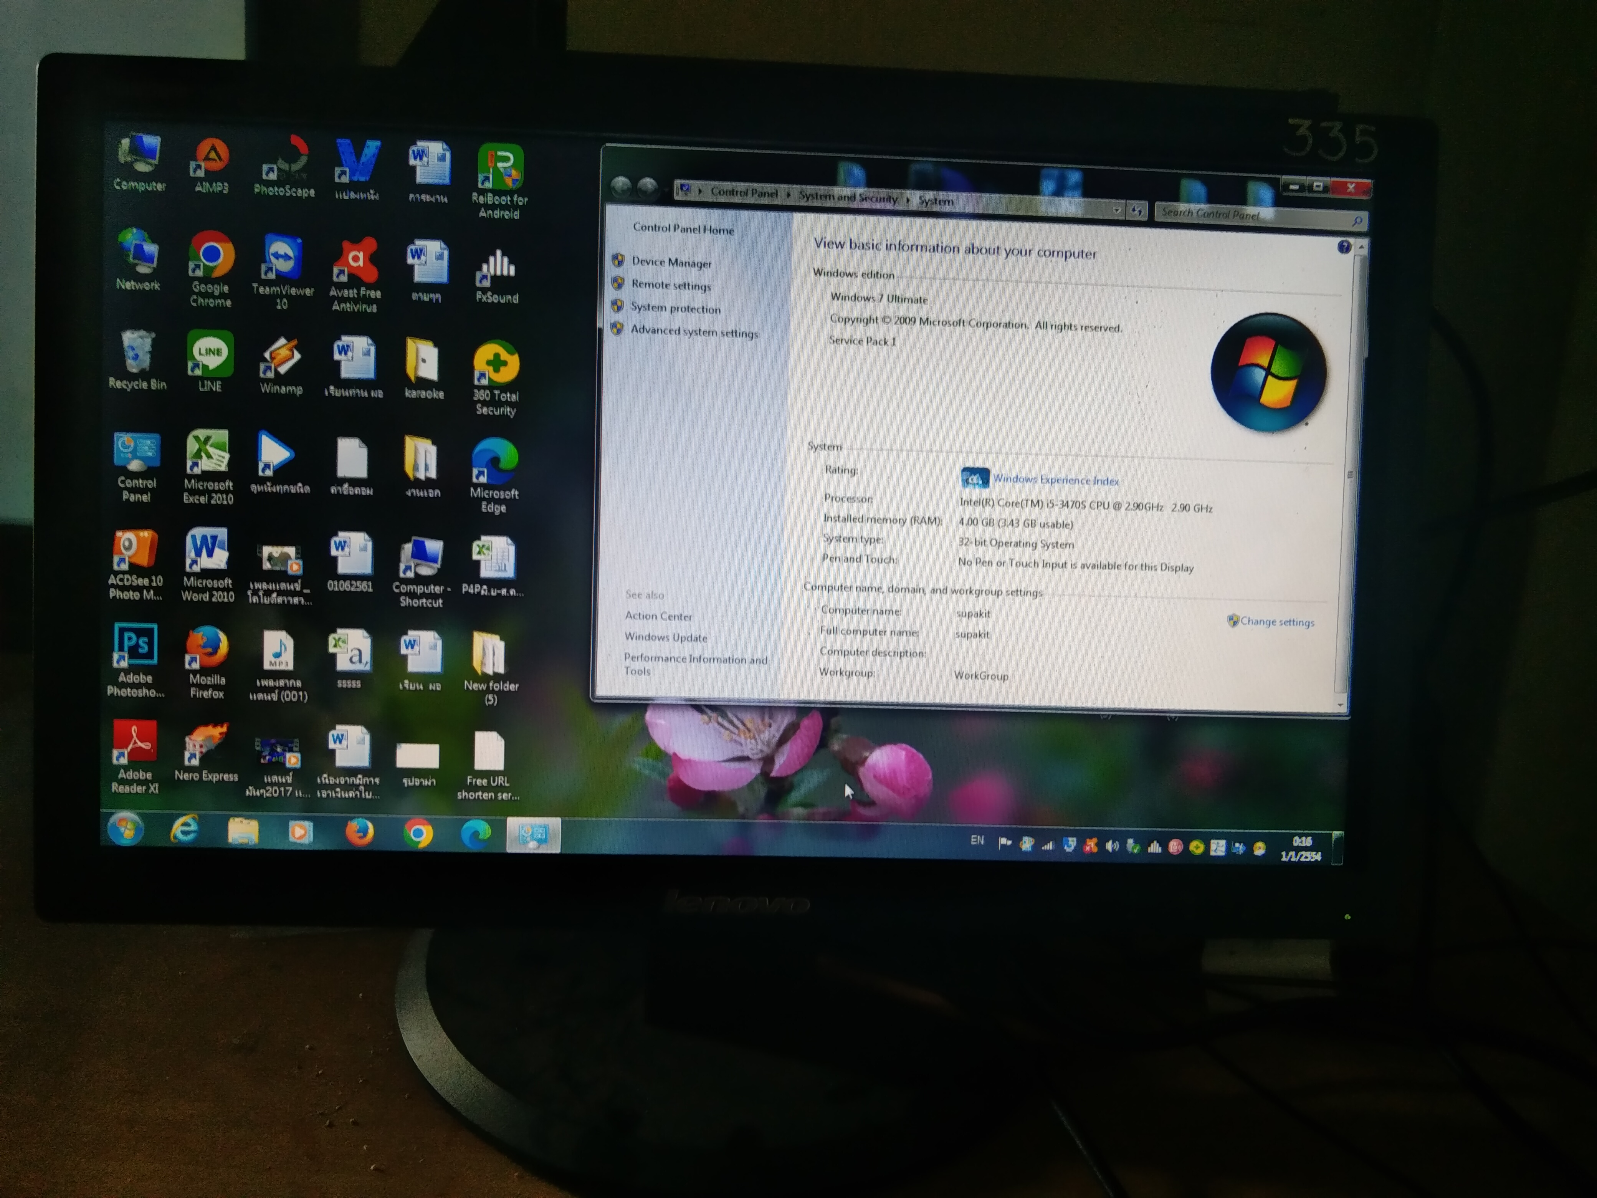Go to Control Panel Home
Screen dimensions: 1597x1198
coord(683,229)
